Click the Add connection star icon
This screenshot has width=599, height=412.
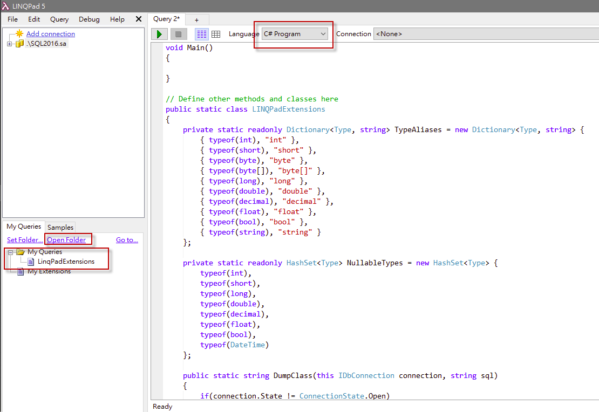coord(19,33)
